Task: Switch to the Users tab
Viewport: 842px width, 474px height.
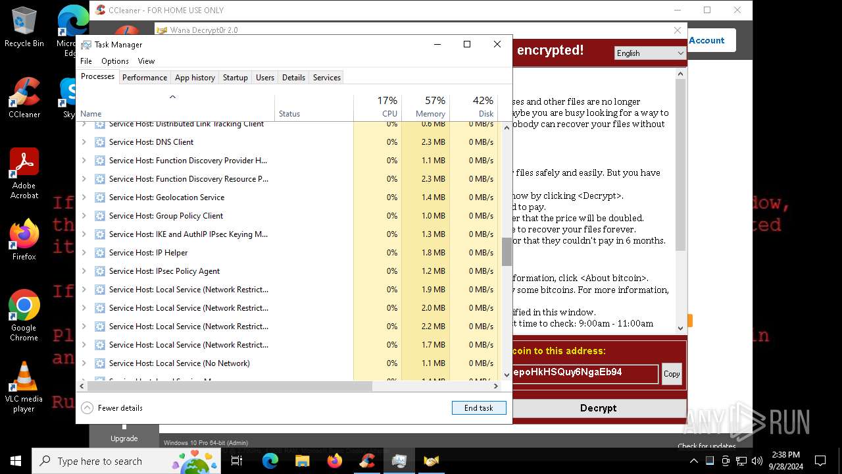Action: (x=265, y=78)
